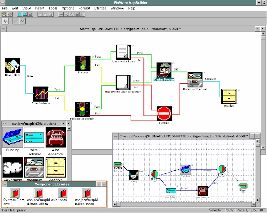Open the System Elements library book
The width and height of the screenshot is (267, 213).
15,193
